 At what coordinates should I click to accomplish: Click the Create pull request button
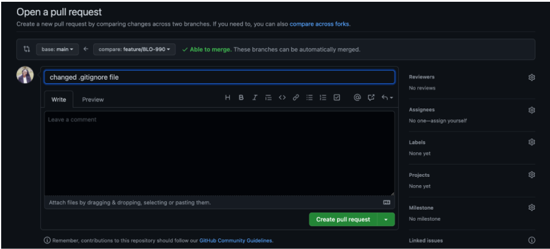pyautogui.click(x=343, y=220)
